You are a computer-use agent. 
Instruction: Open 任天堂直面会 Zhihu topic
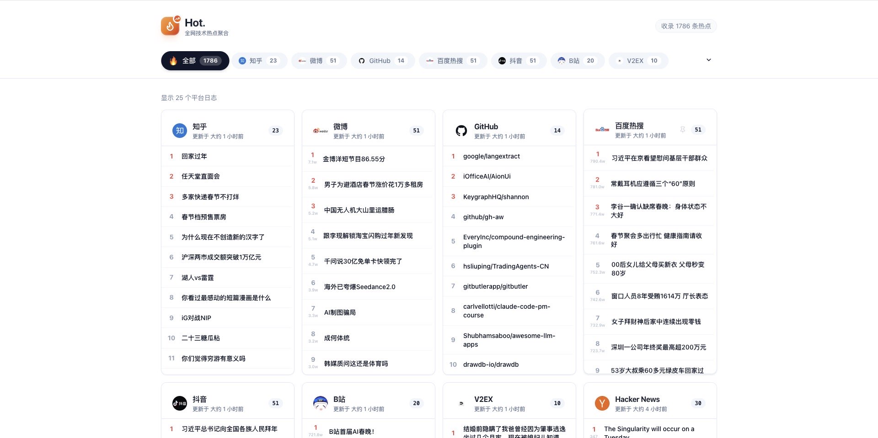200,176
